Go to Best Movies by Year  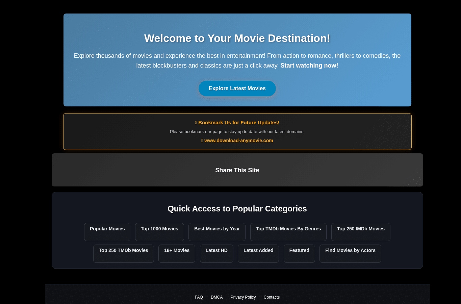(217, 232)
